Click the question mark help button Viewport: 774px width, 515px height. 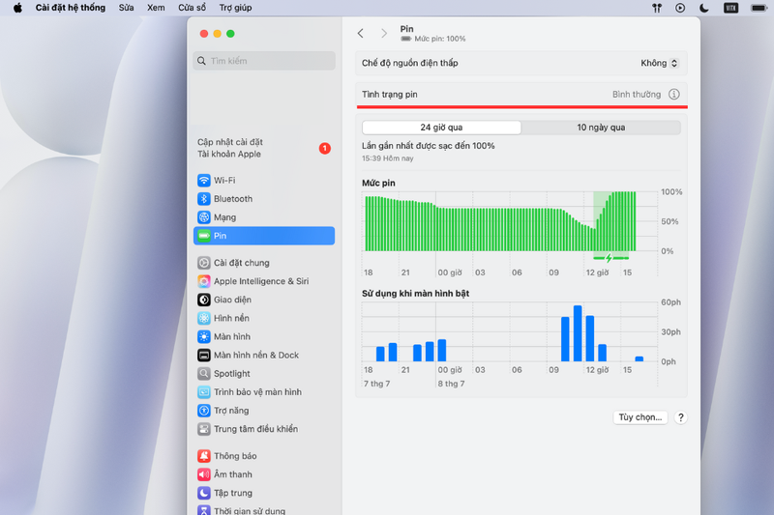coord(681,417)
